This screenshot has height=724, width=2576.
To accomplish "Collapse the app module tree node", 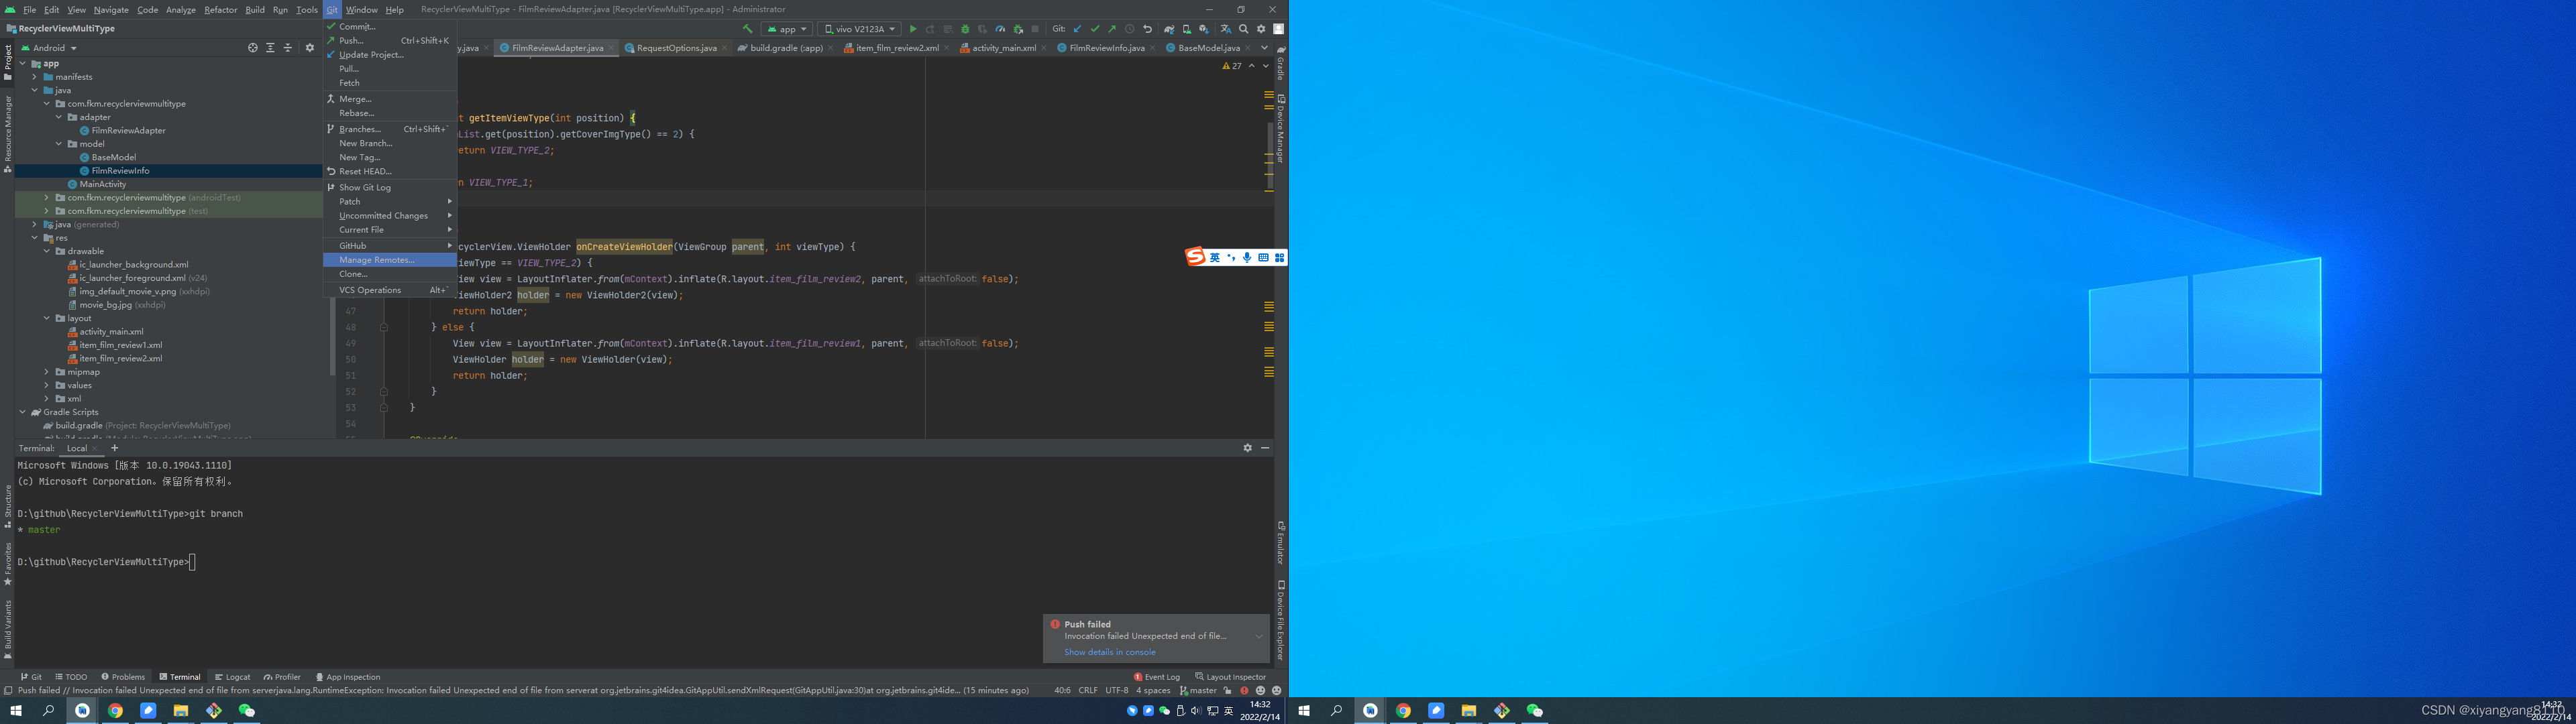I will pos(23,63).
